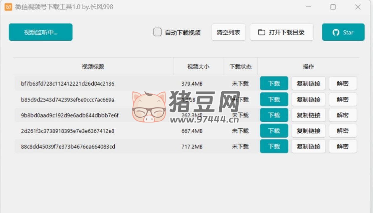This screenshot has height=213, width=373.
Task: Copy link for the 9b8bd0aad9c1 video
Action: (308, 115)
